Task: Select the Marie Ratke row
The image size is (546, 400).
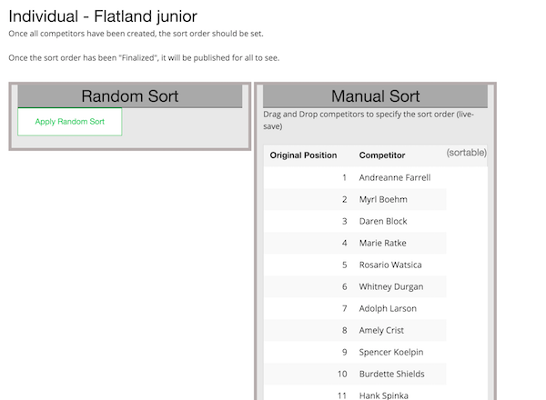Action: click(383, 243)
